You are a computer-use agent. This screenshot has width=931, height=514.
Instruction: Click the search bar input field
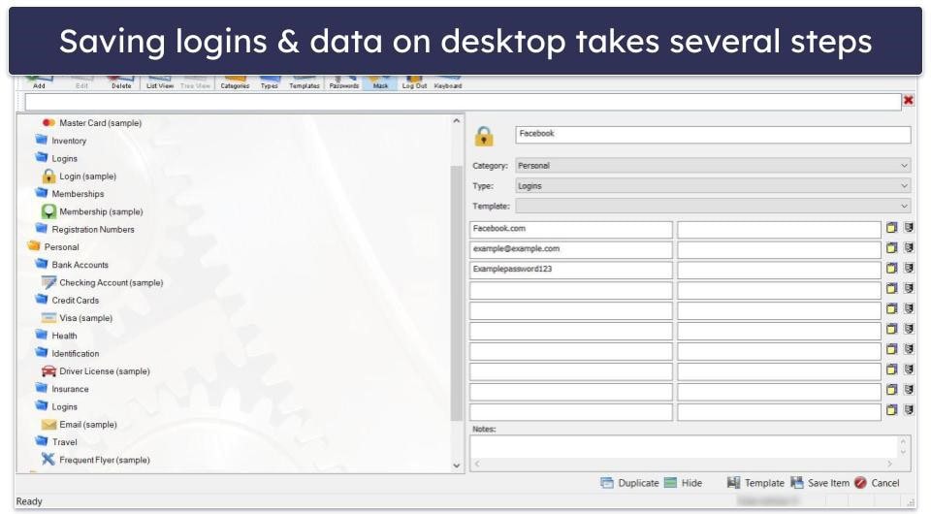(x=464, y=102)
